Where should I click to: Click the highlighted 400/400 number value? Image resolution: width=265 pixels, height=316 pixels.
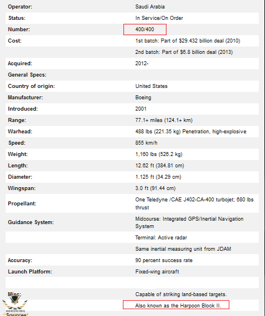pos(144,30)
